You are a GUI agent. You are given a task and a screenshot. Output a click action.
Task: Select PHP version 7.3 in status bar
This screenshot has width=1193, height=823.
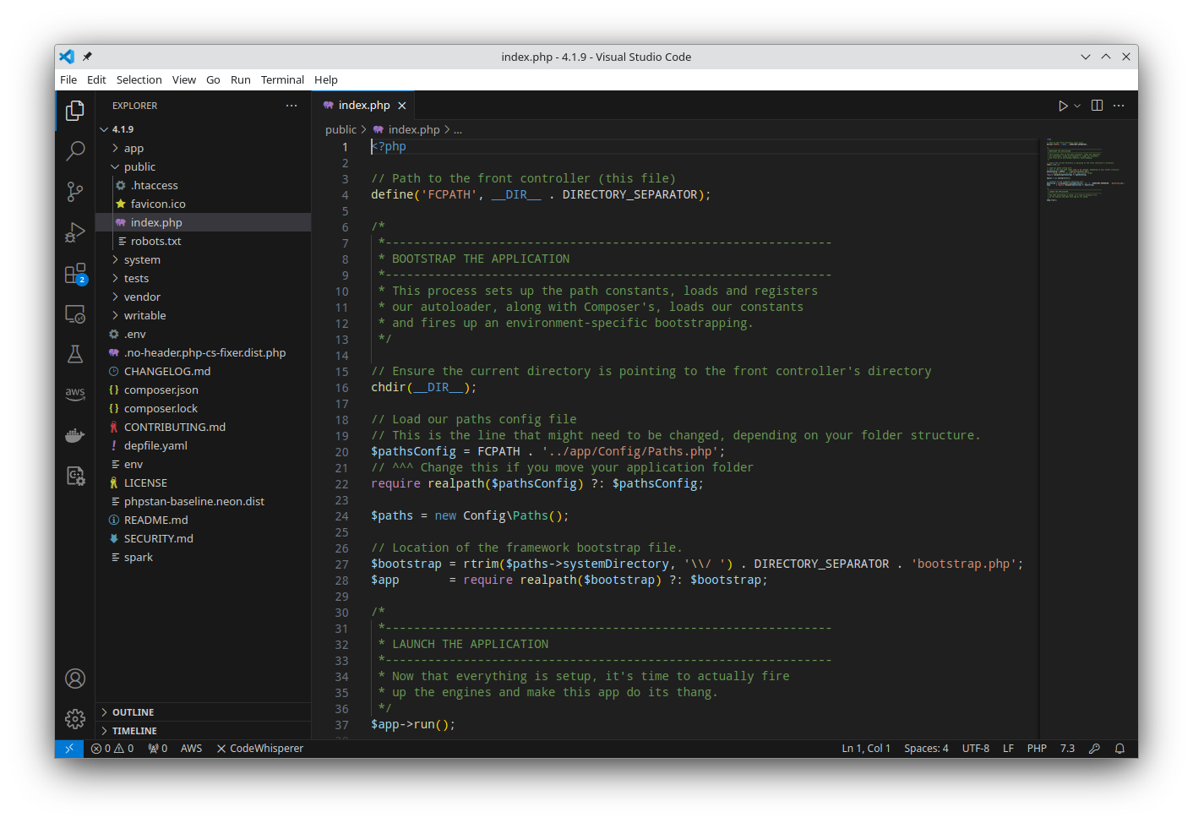click(1068, 749)
